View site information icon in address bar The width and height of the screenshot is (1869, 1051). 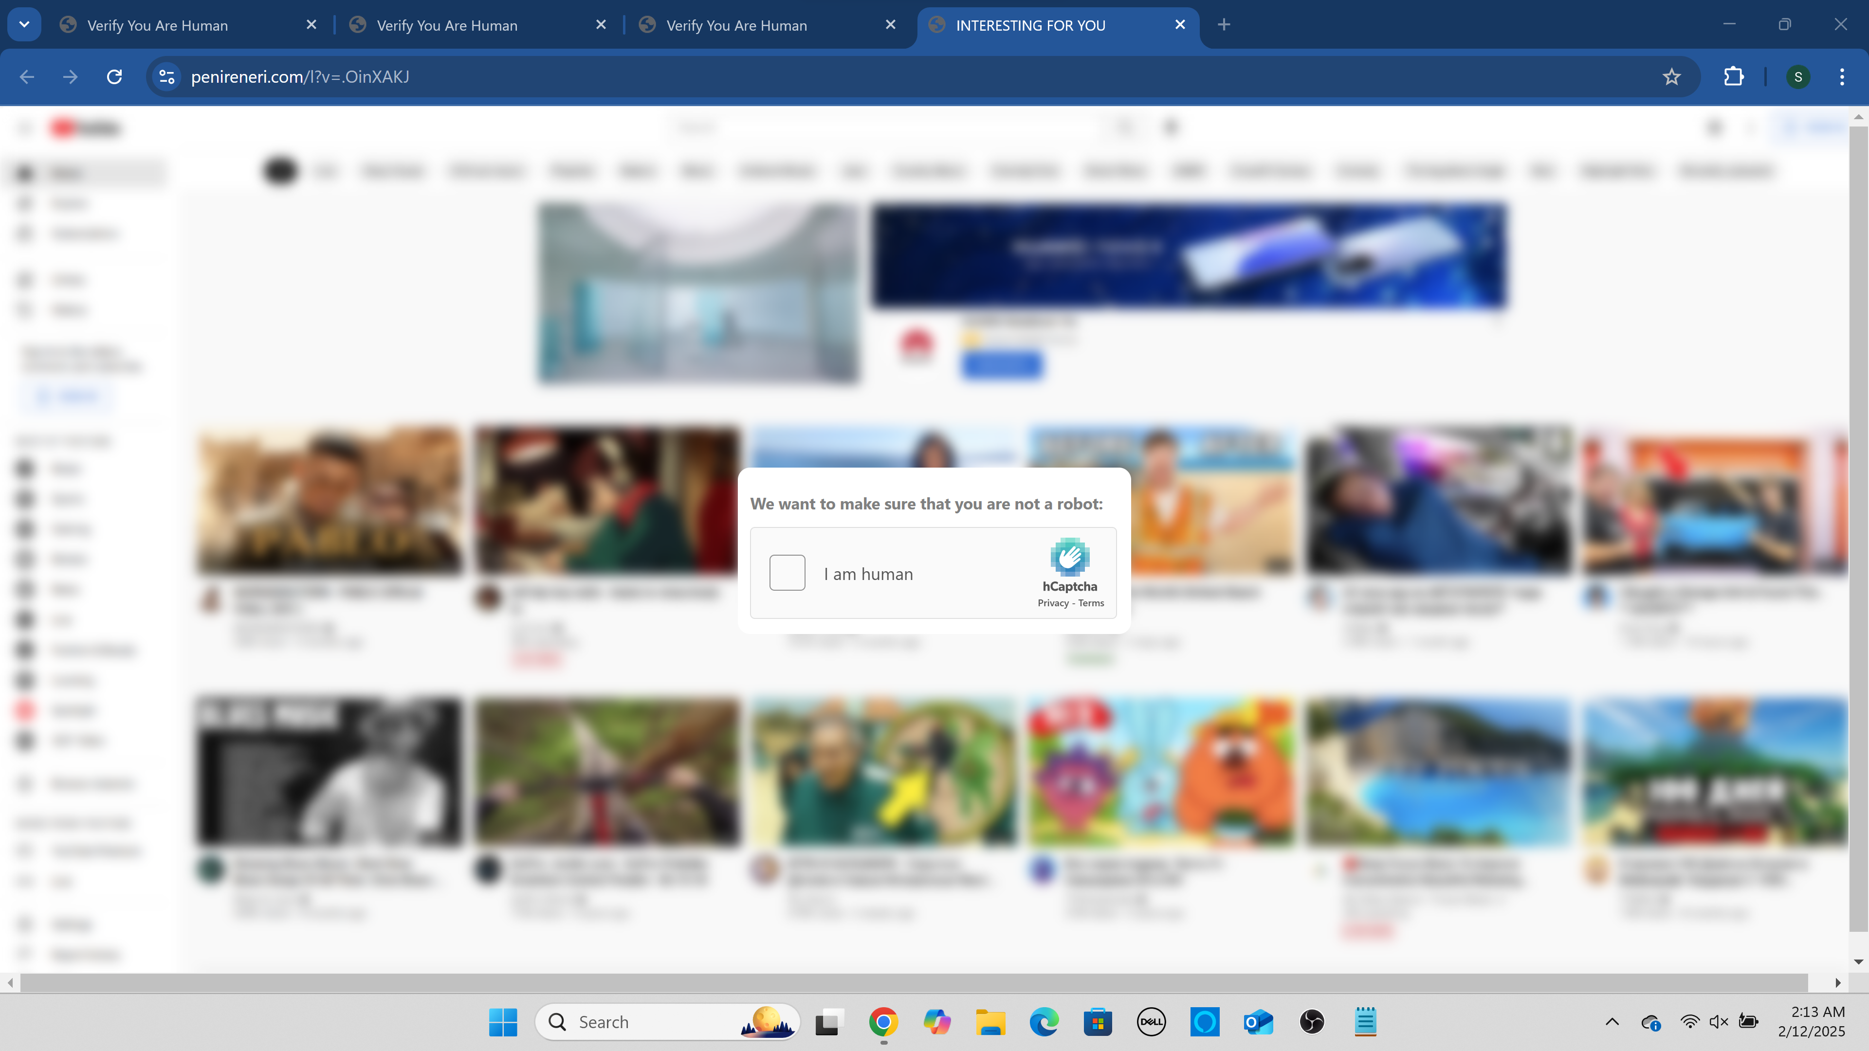tap(167, 77)
